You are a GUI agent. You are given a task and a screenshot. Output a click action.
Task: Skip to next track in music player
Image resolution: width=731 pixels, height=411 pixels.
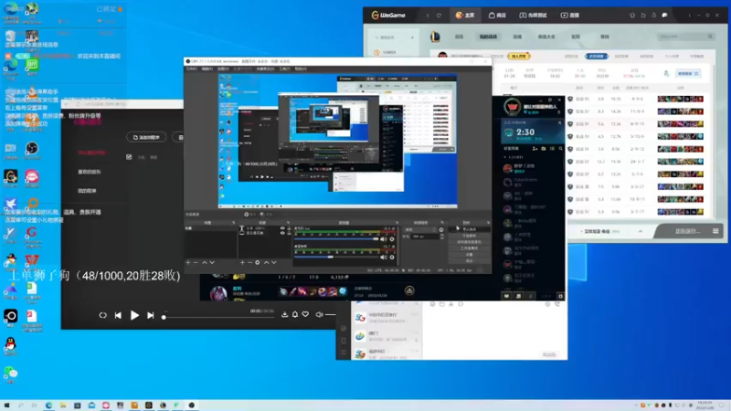(x=151, y=315)
